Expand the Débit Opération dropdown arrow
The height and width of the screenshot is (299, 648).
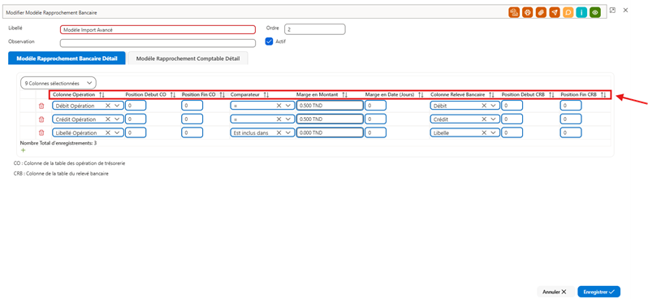pos(117,106)
